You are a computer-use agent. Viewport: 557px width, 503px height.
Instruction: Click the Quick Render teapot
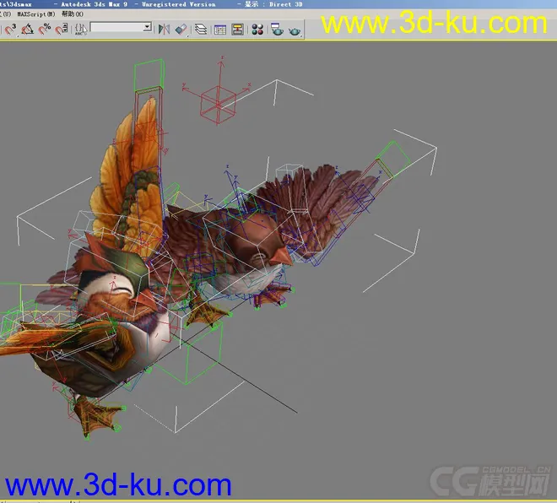[295, 30]
